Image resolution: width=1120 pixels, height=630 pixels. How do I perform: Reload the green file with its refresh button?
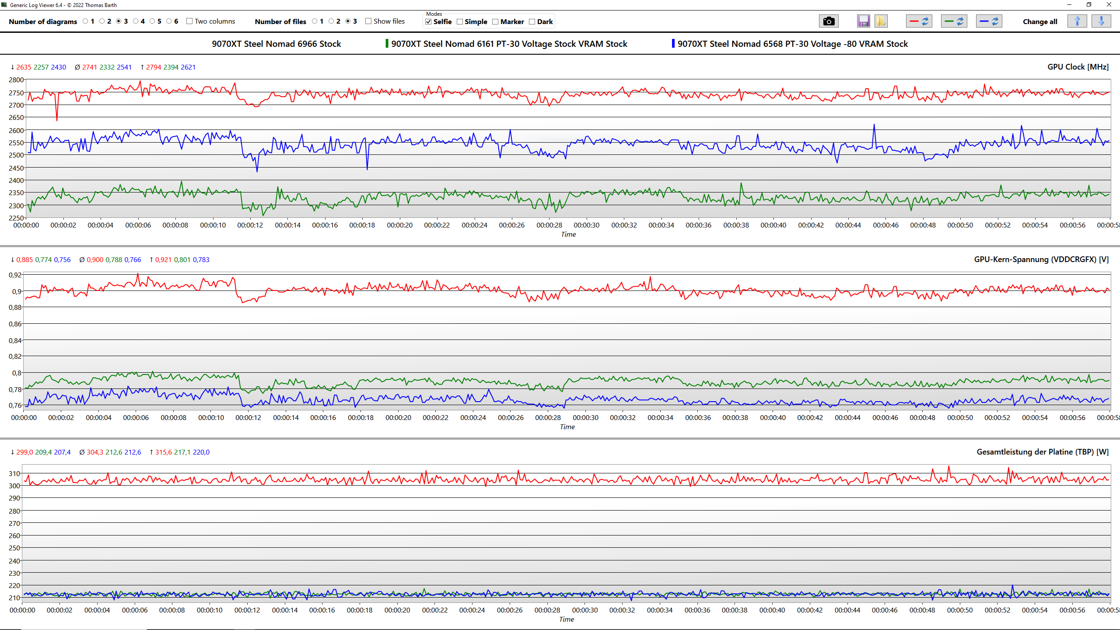[x=954, y=21]
